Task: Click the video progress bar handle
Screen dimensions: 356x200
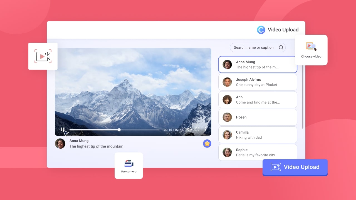Action: (x=119, y=130)
